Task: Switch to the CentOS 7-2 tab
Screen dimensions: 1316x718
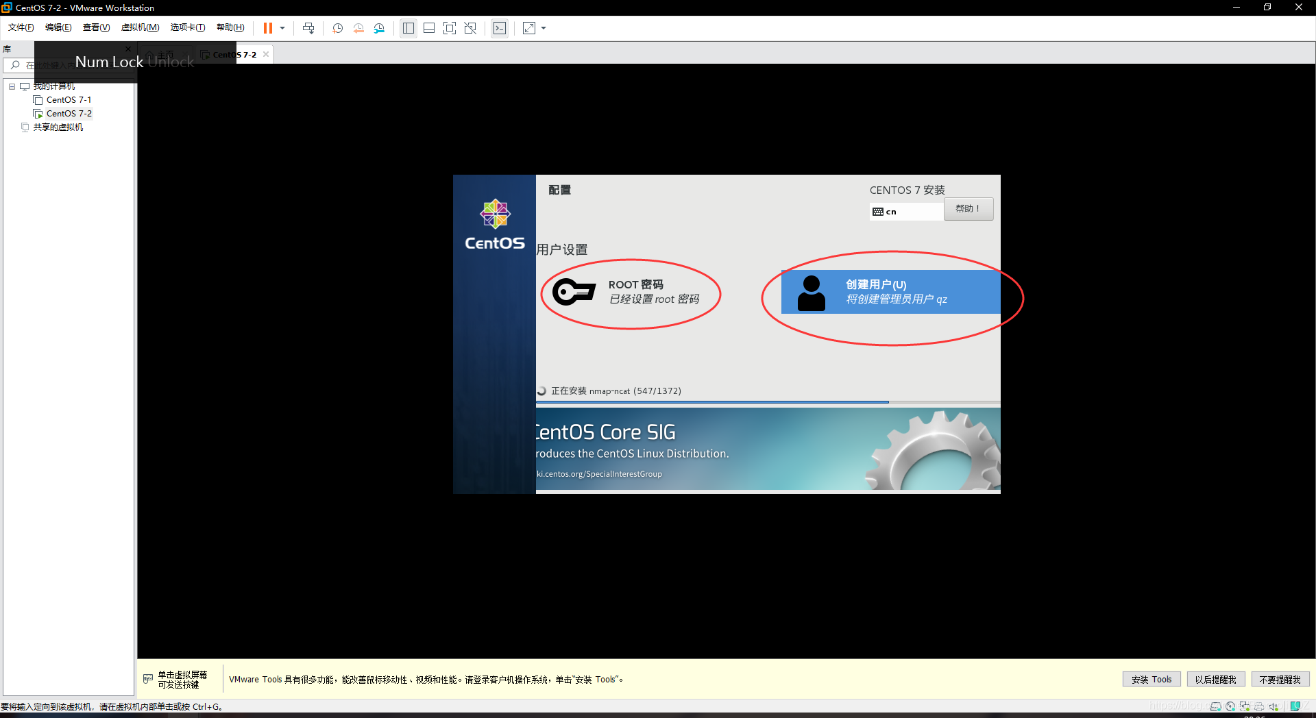Action: [234, 55]
